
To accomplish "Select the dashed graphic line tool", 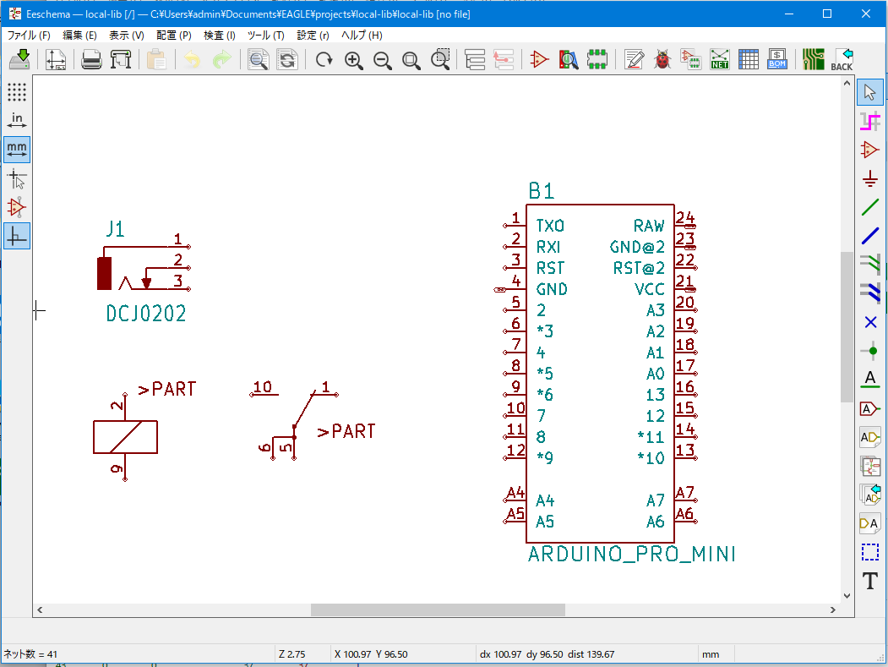I will tap(870, 552).
